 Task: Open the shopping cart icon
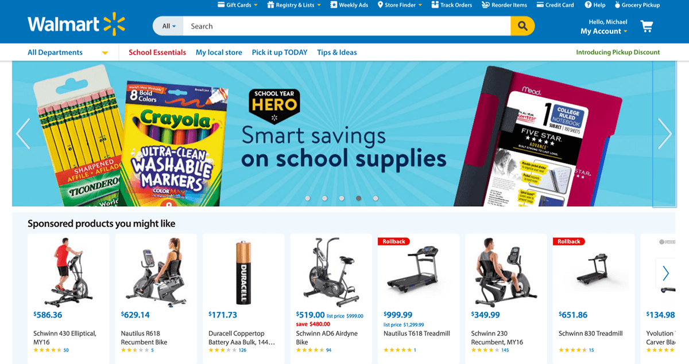[647, 26]
